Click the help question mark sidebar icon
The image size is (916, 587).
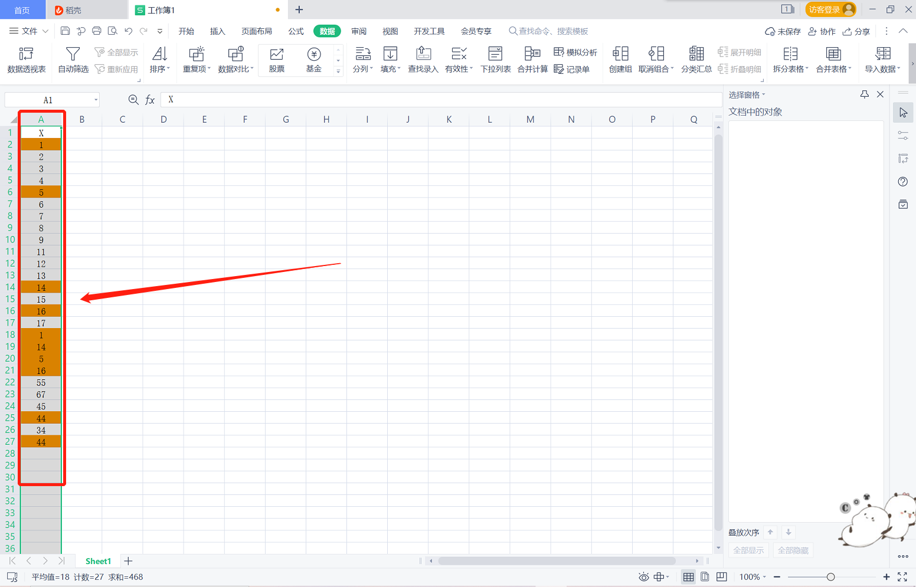[x=903, y=182]
